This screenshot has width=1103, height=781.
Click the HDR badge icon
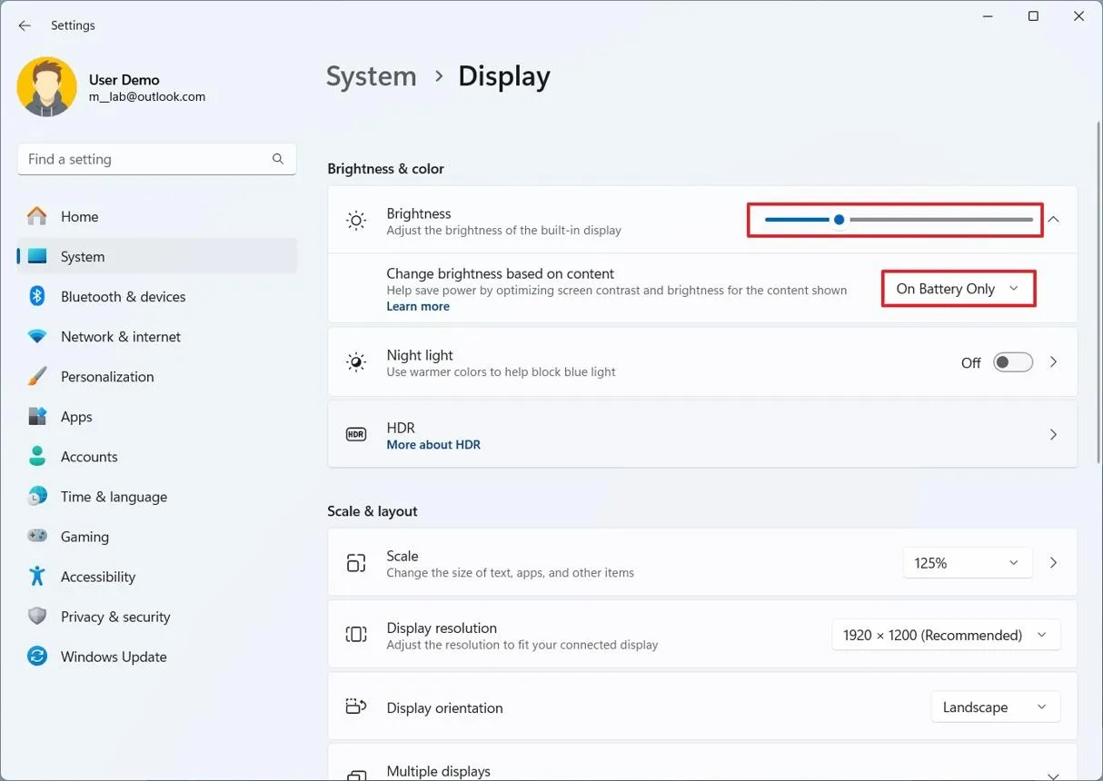[x=356, y=435]
